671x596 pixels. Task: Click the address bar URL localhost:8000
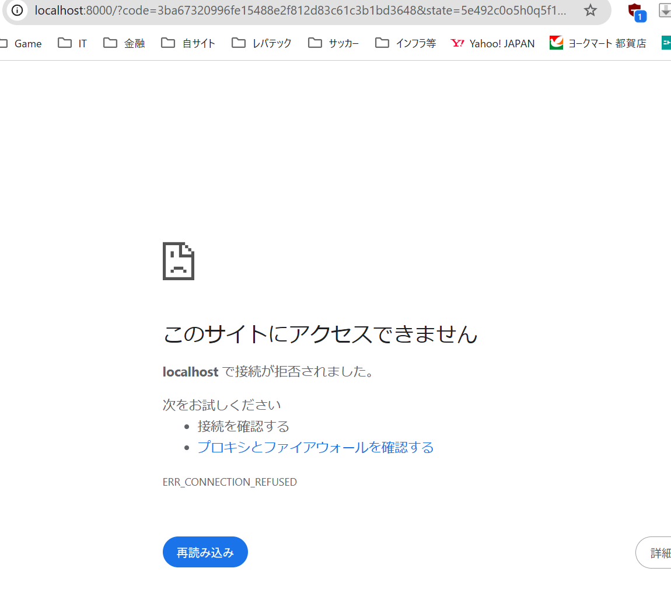pyautogui.click(x=300, y=11)
